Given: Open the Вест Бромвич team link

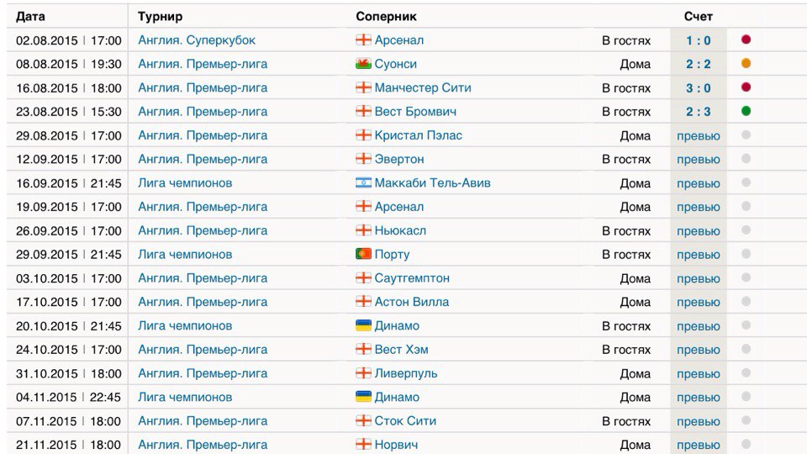Looking at the screenshot, I should click(x=416, y=112).
